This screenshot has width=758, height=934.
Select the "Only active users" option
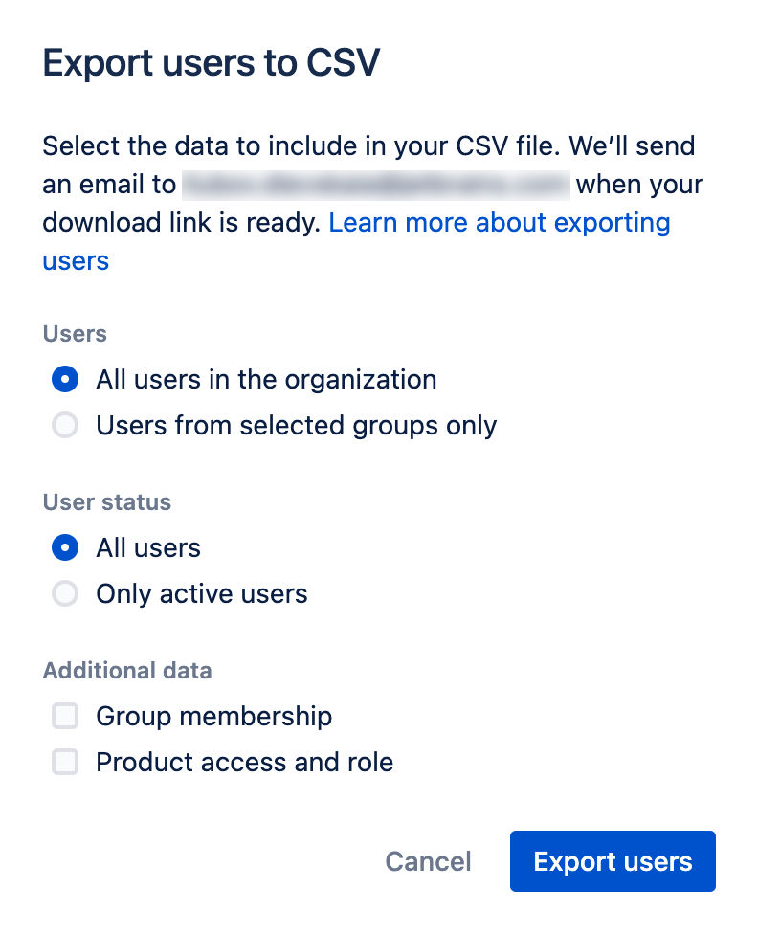click(x=64, y=593)
